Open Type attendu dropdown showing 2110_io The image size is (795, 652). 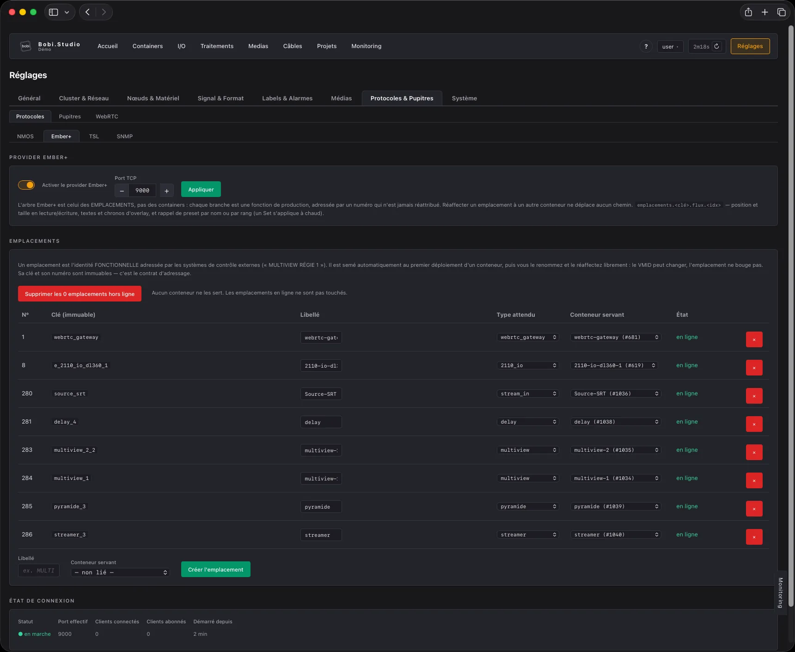(528, 365)
